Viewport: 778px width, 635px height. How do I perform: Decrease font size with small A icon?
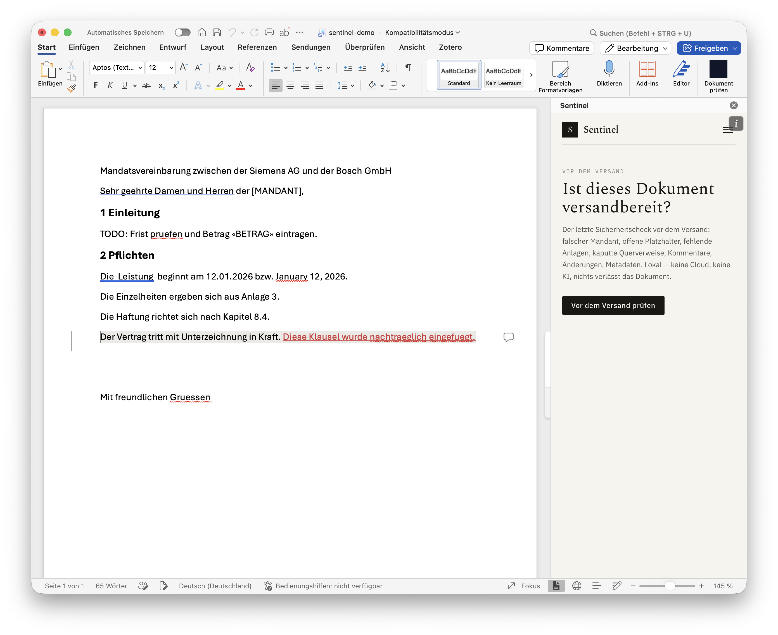click(x=198, y=67)
